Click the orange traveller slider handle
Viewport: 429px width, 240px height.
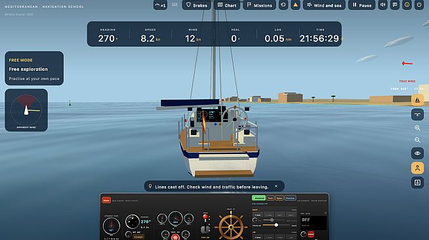point(276,225)
